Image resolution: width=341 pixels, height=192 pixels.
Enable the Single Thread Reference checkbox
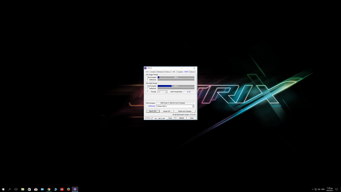coord(148,80)
